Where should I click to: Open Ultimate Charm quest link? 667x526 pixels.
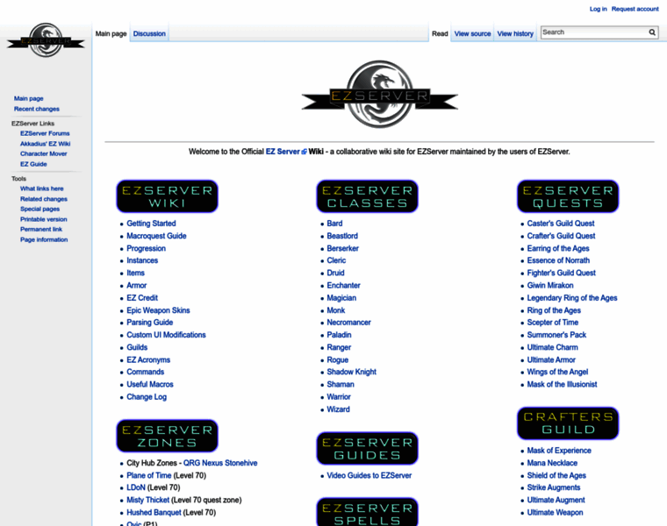552,347
